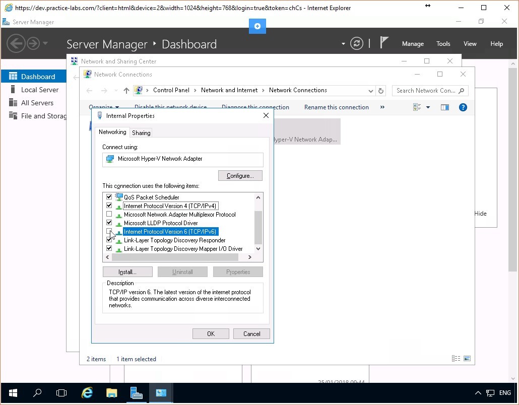
Task: Check Microsoft Network Adapter Multiplexor Protocol
Action: click(x=109, y=214)
